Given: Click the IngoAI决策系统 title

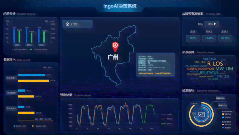Looking at the screenshot, I should (120, 6).
